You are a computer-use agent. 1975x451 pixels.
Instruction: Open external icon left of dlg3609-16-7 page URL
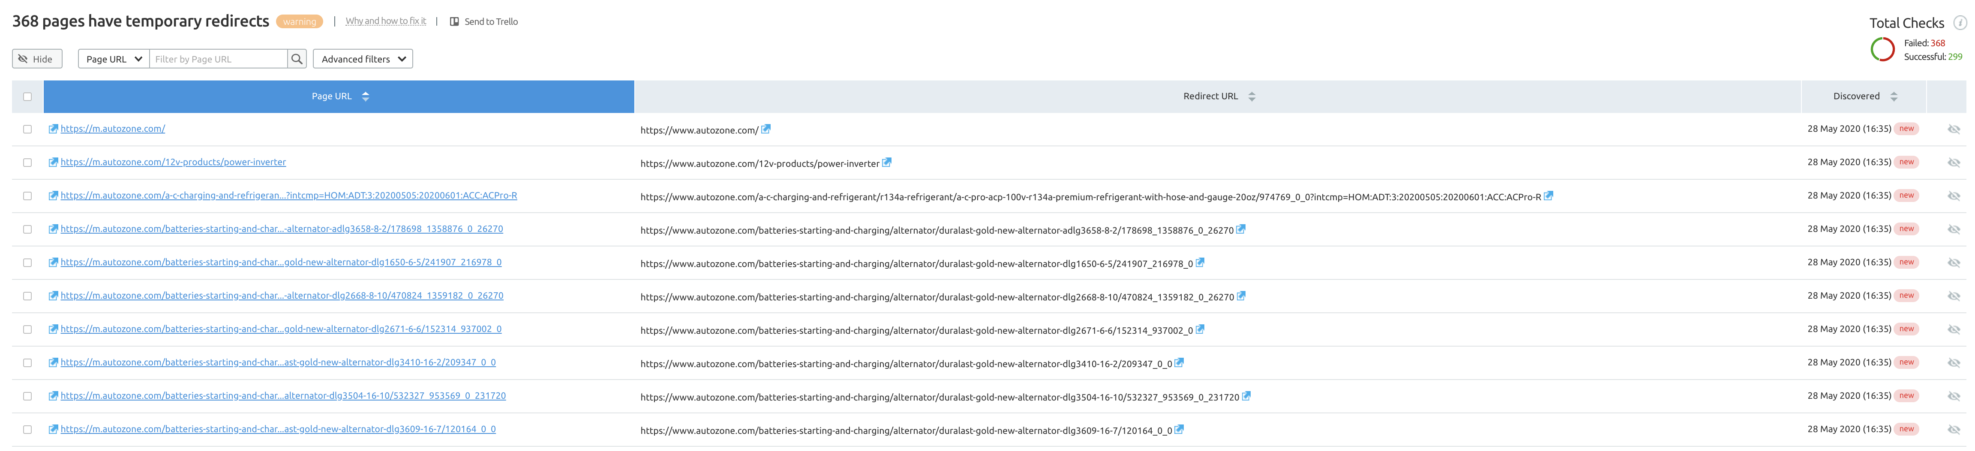tap(54, 430)
